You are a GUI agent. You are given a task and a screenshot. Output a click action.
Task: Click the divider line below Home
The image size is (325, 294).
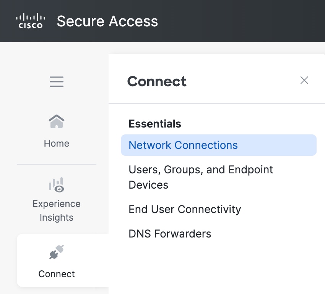pyautogui.click(x=57, y=165)
